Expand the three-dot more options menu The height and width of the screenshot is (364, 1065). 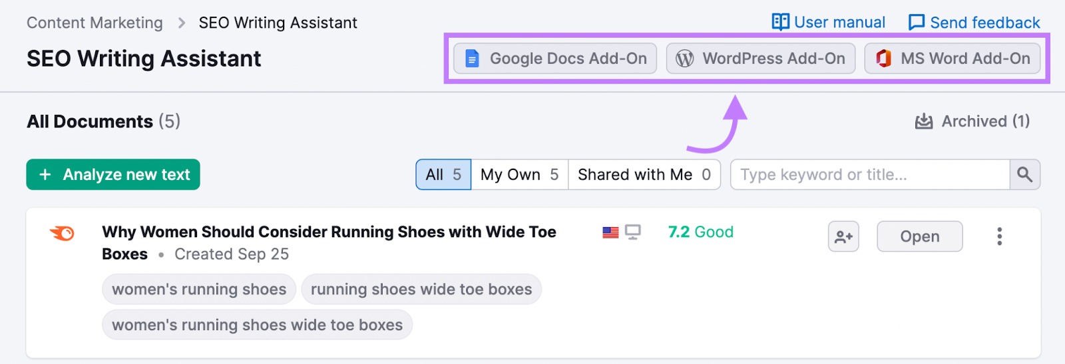999,236
